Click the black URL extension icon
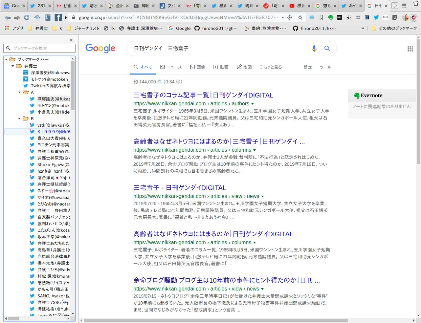This screenshot has height=323, width=421. coord(340,17)
